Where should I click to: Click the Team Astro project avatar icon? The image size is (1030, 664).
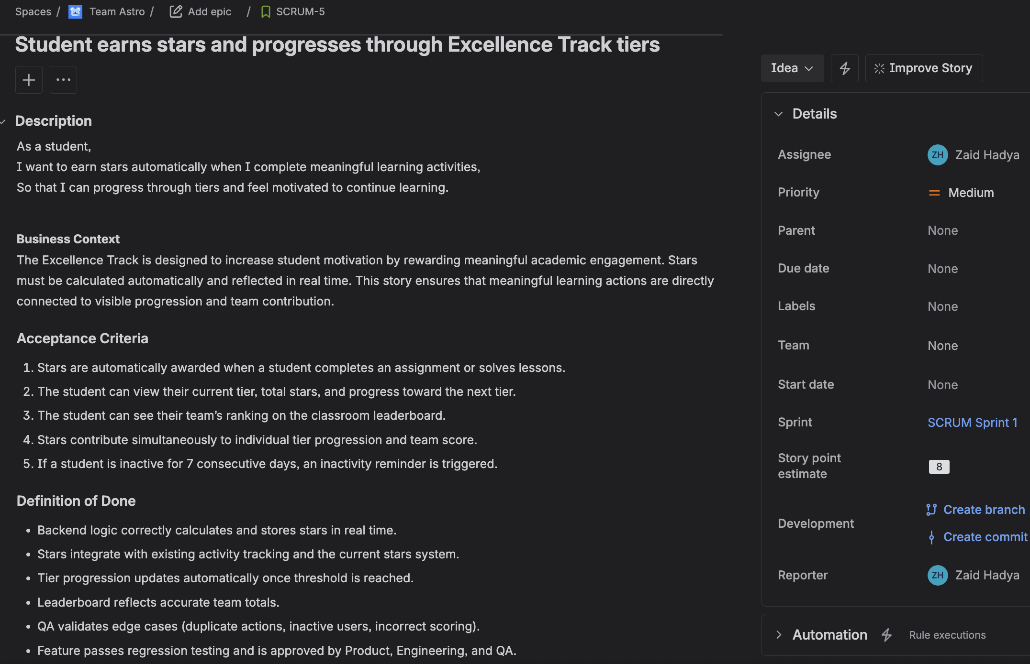point(75,12)
